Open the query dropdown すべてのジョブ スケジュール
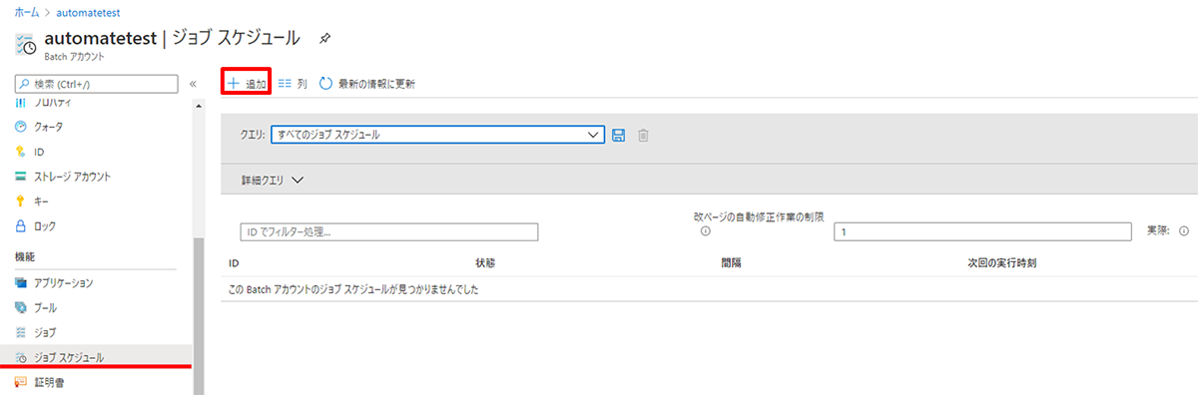Viewport: 1198px width, 395px height. click(x=437, y=135)
